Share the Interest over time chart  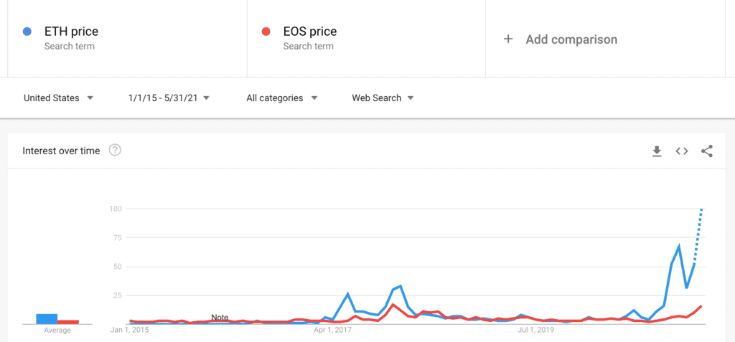pyautogui.click(x=707, y=151)
